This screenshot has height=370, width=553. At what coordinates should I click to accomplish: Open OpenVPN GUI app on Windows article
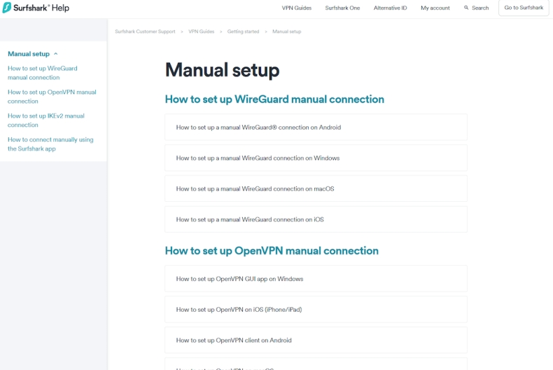point(239,279)
